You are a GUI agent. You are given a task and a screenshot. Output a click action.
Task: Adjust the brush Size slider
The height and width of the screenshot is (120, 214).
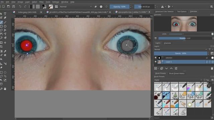[x=144, y=7]
